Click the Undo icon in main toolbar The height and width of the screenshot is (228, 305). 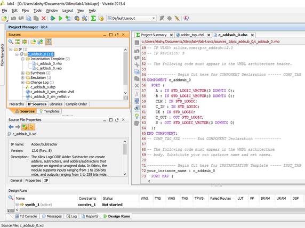[13, 18]
